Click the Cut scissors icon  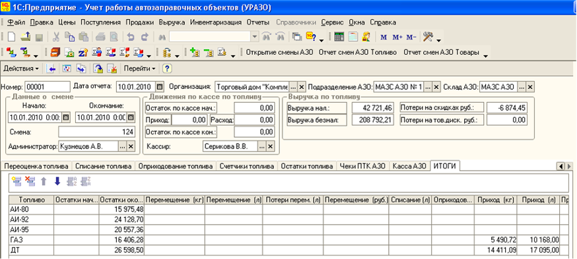[56, 37]
